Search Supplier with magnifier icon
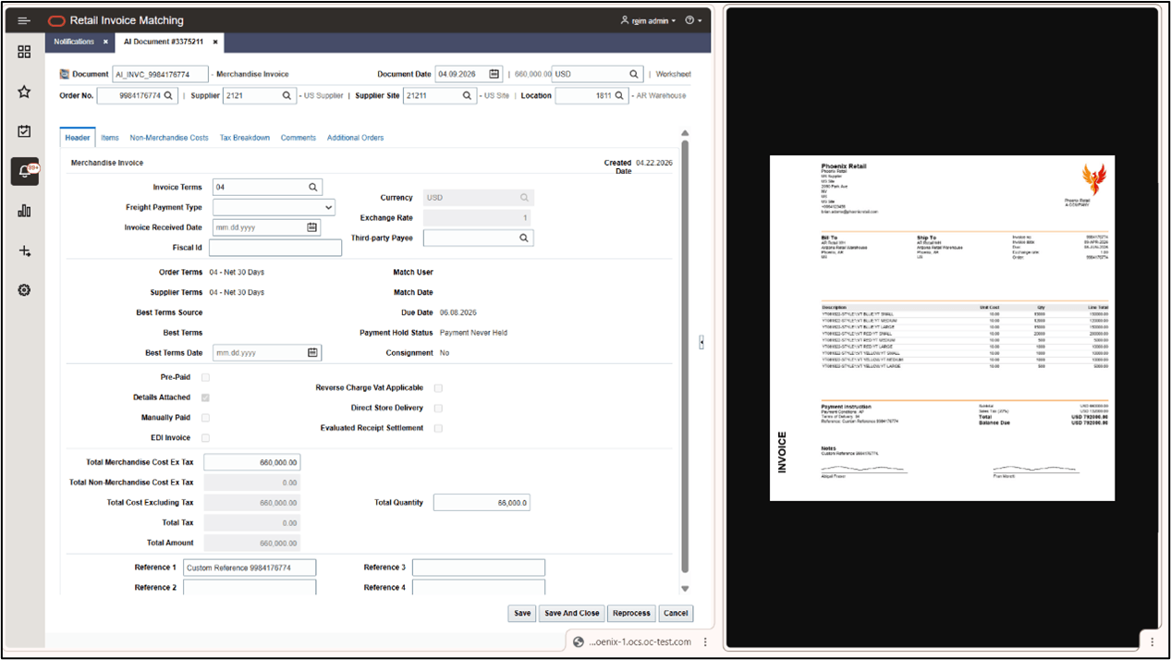The height and width of the screenshot is (660, 1171). tap(285, 95)
